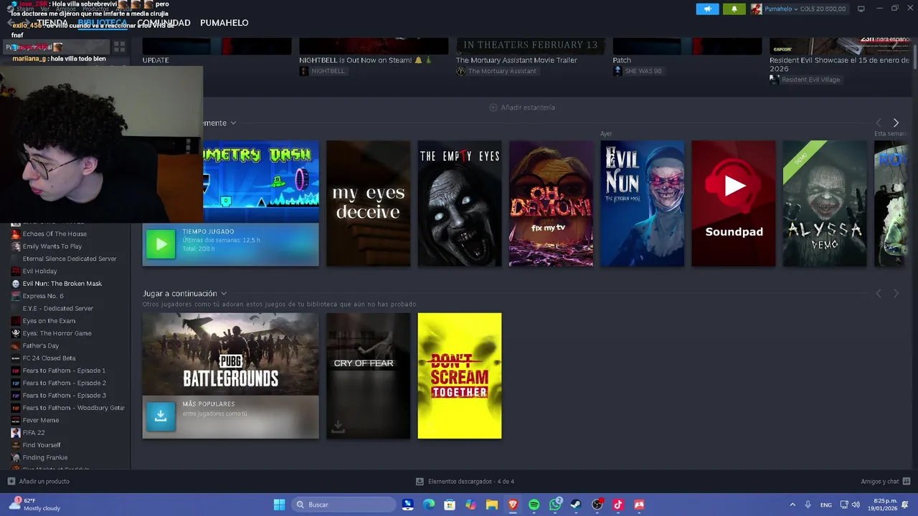The height and width of the screenshot is (516, 918).
Task: Open Oh, Demon! fix my tv cover
Action: coord(551,204)
